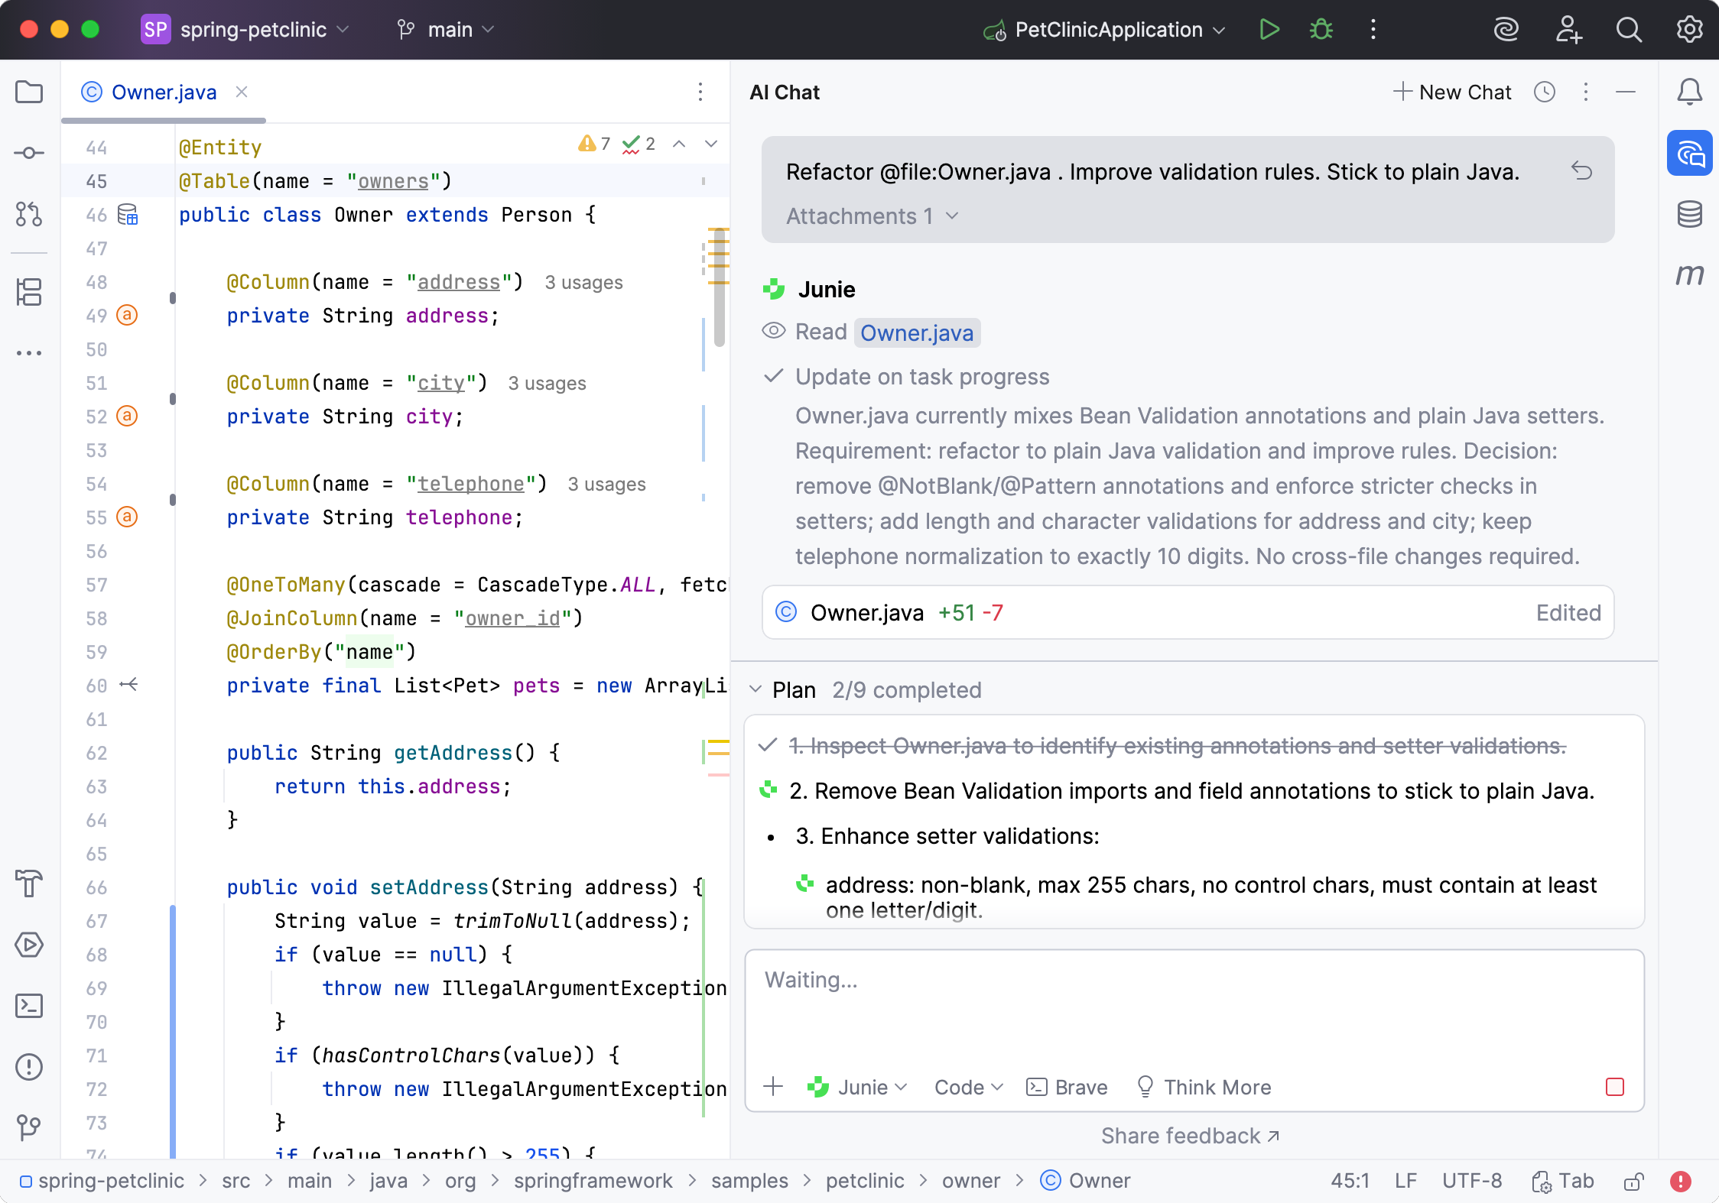Open the Project tool window folder icon
1719x1203 pixels.
pyautogui.click(x=29, y=92)
